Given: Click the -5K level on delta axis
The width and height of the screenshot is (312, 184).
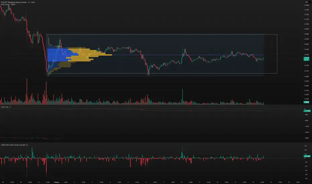Looking at the screenshot, I should pyautogui.click(x=306, y=178).
